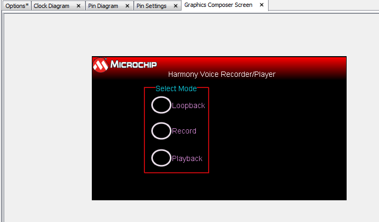Open the Clock Diagram tab

(51, 6)
